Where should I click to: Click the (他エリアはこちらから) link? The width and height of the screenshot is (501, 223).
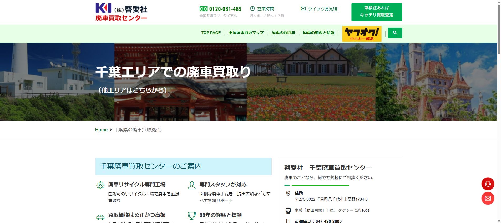(x=133, y=90)
